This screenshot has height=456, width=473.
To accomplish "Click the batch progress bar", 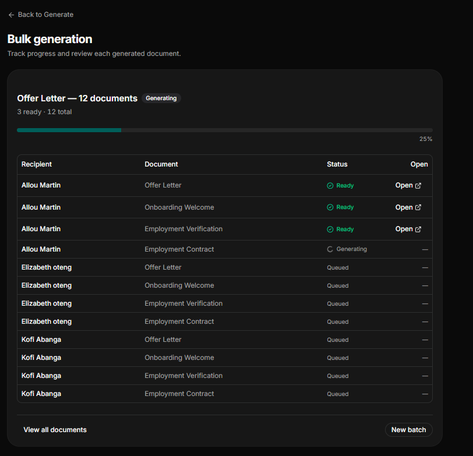I will coord(225,130).
